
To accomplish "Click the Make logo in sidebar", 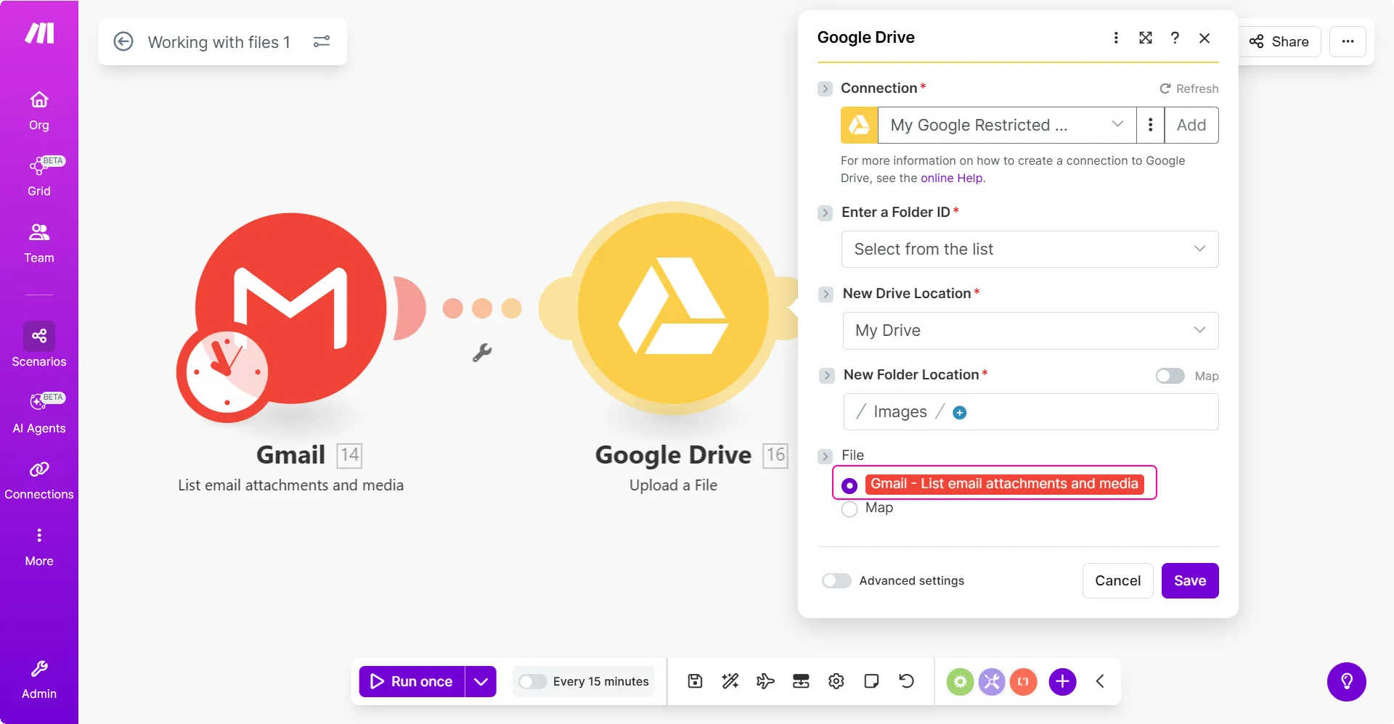I will click(x=39, y=33).
